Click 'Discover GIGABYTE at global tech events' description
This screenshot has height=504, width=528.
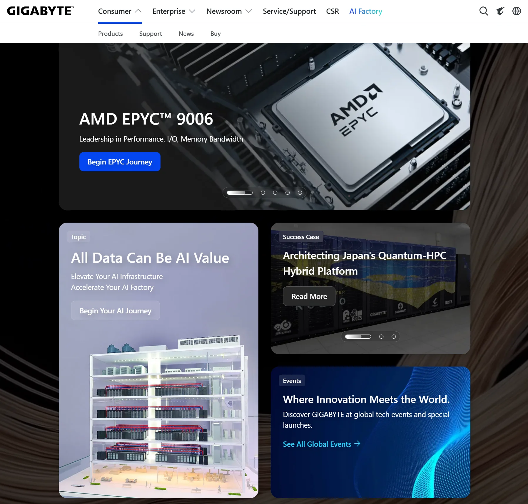click(366, 420)
